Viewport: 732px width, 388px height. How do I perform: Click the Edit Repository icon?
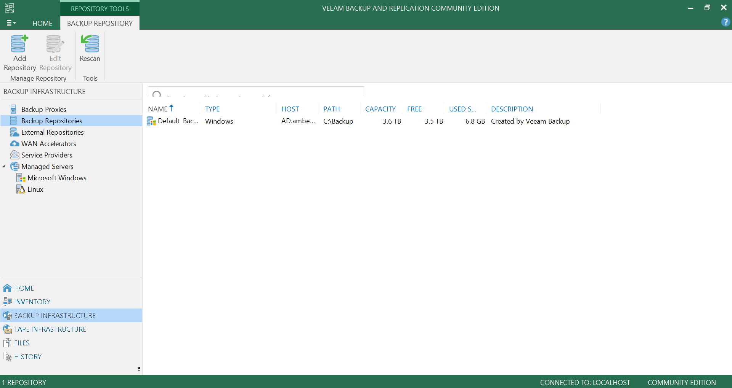tap(55, 44)
